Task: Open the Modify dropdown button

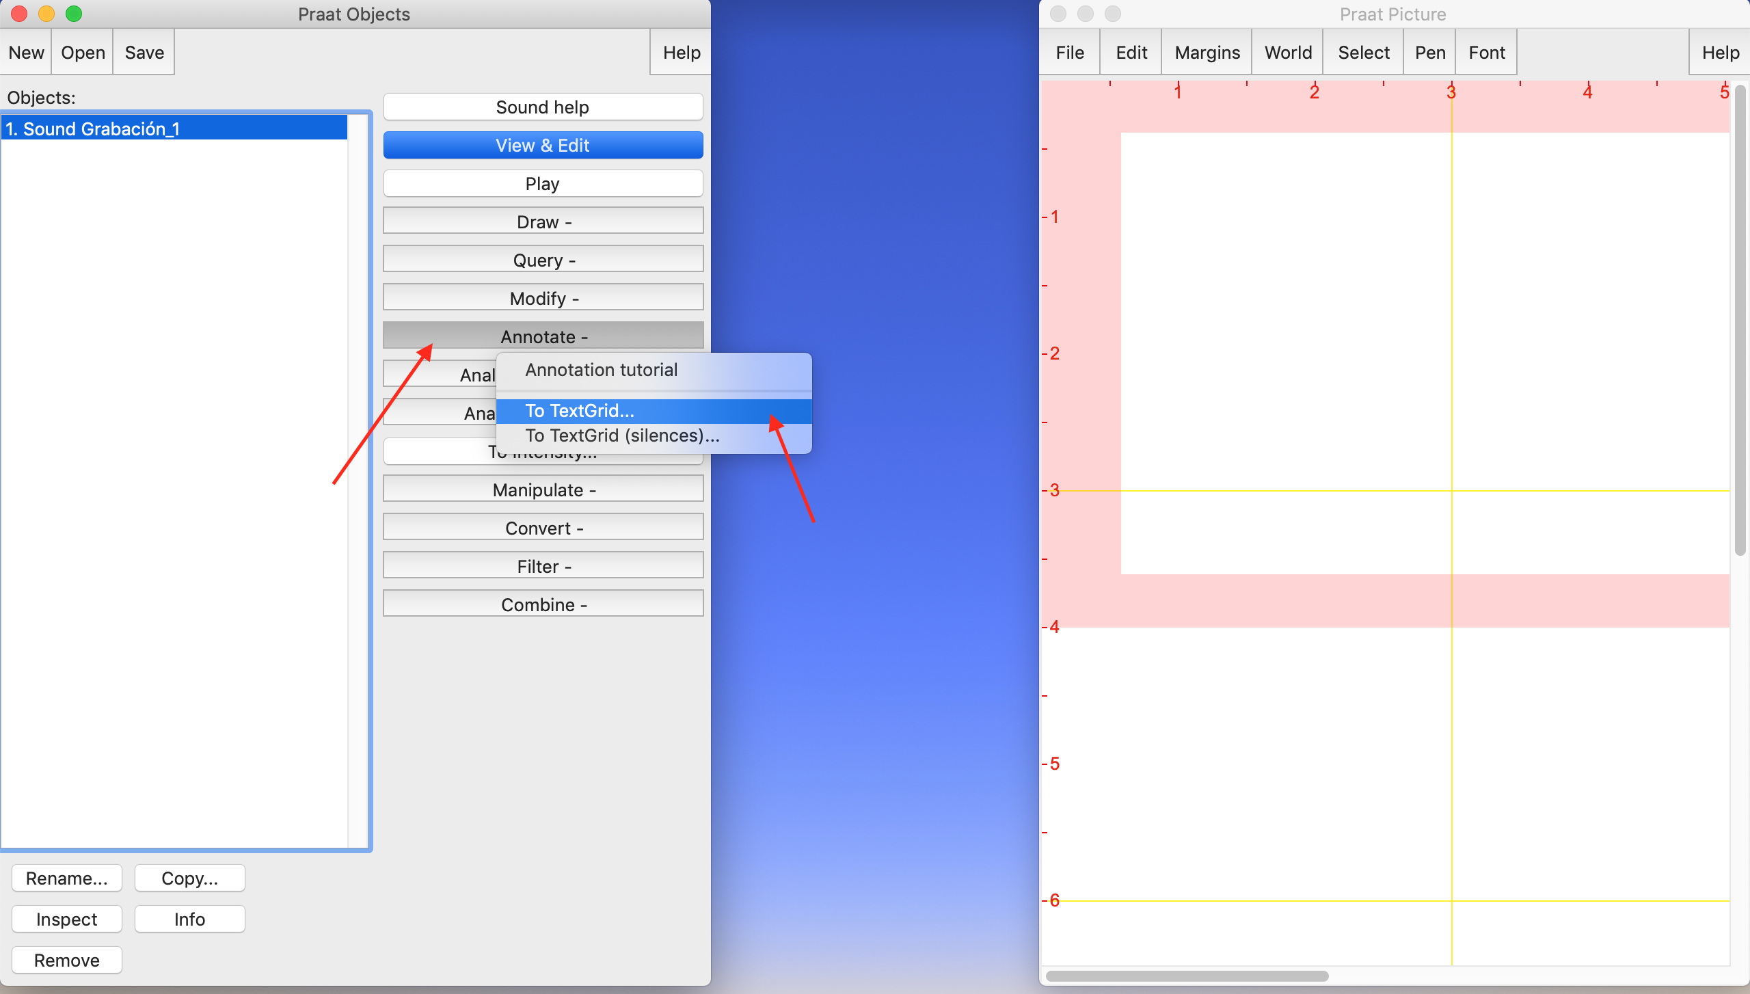Action: (543, 299)
